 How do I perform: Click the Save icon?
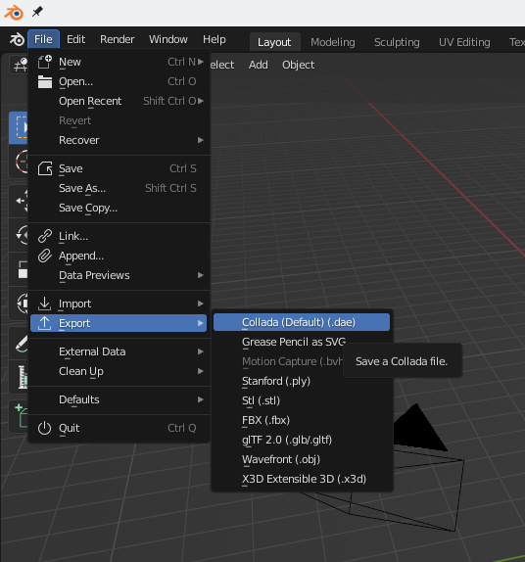[45, 168]
